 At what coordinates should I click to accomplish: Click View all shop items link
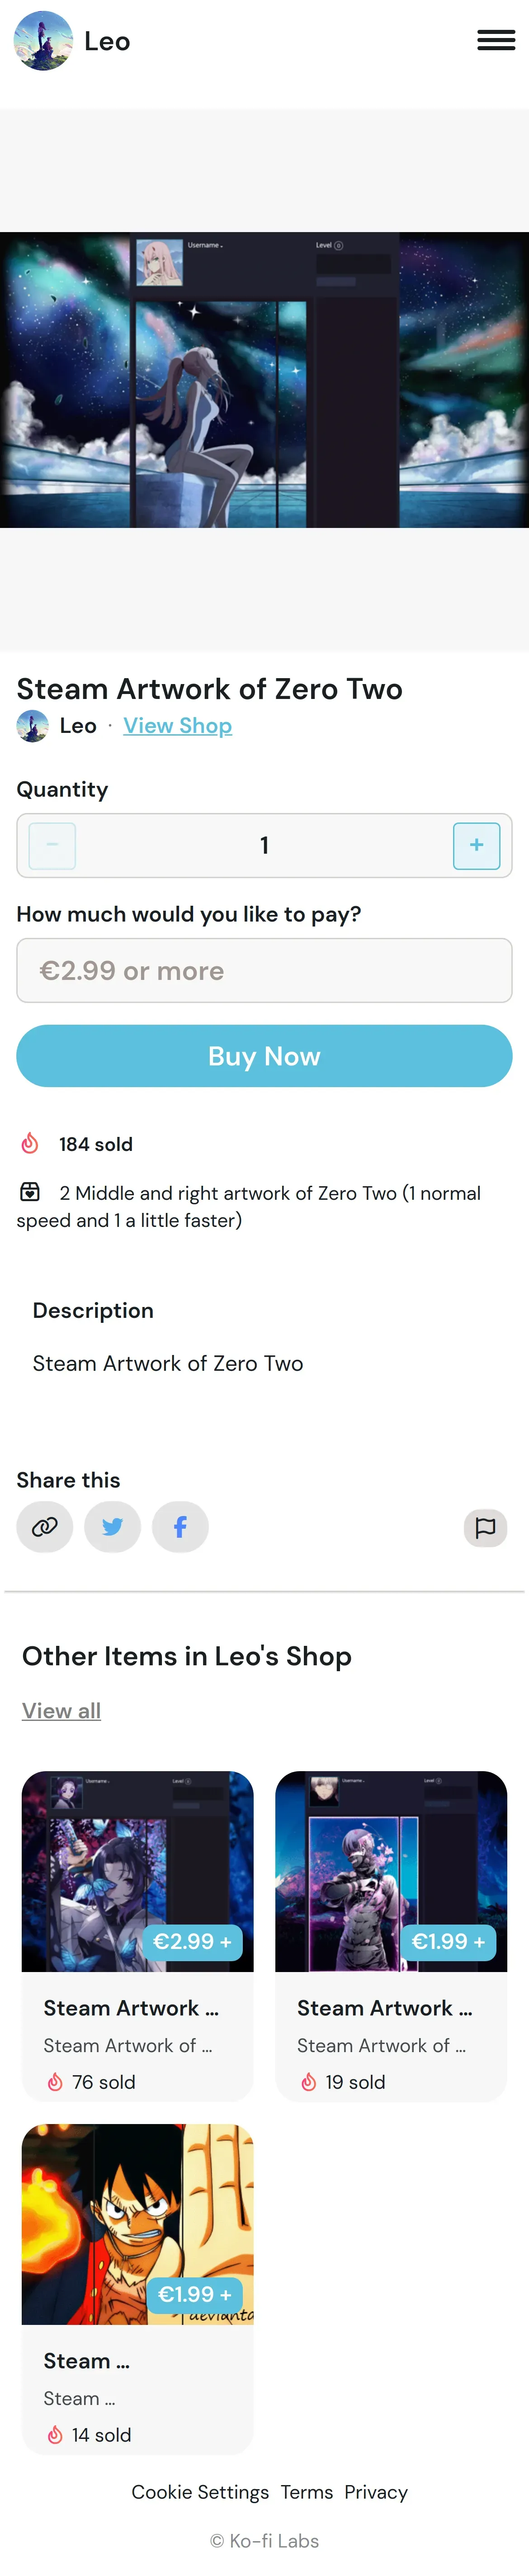click(x=61, y=1711)
